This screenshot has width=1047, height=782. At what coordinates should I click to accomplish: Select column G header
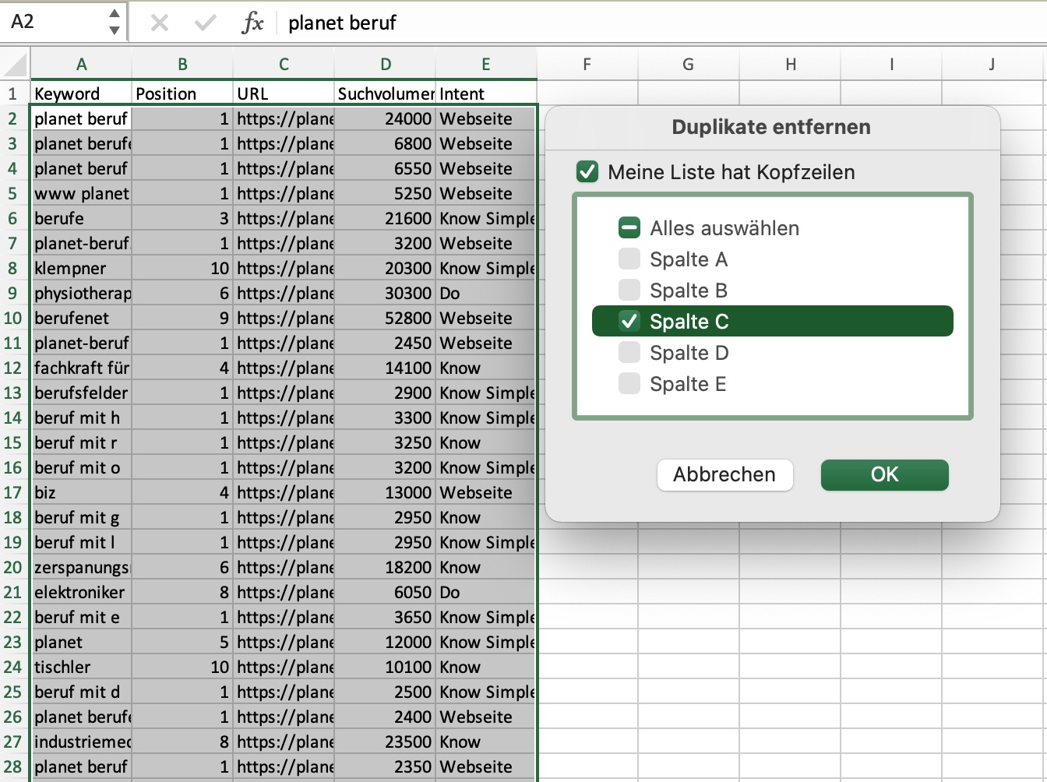point(688,65)
